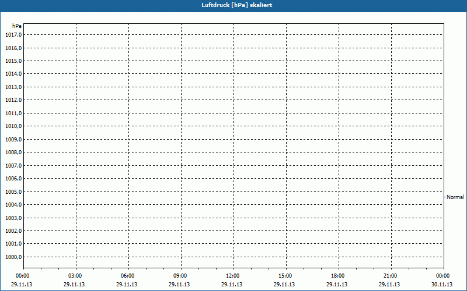The height and width of the screenshot is (291, 467).
Task: Click the 1016,0 axis value
Action: pyautogui.click(x=13, y=48)
